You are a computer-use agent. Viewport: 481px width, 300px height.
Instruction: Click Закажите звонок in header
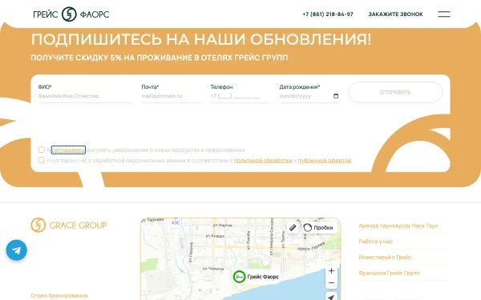[x=395, y=14]
